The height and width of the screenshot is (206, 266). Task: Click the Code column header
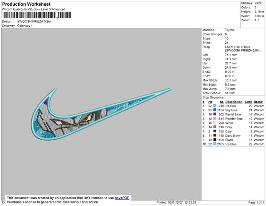coord(249,102)
